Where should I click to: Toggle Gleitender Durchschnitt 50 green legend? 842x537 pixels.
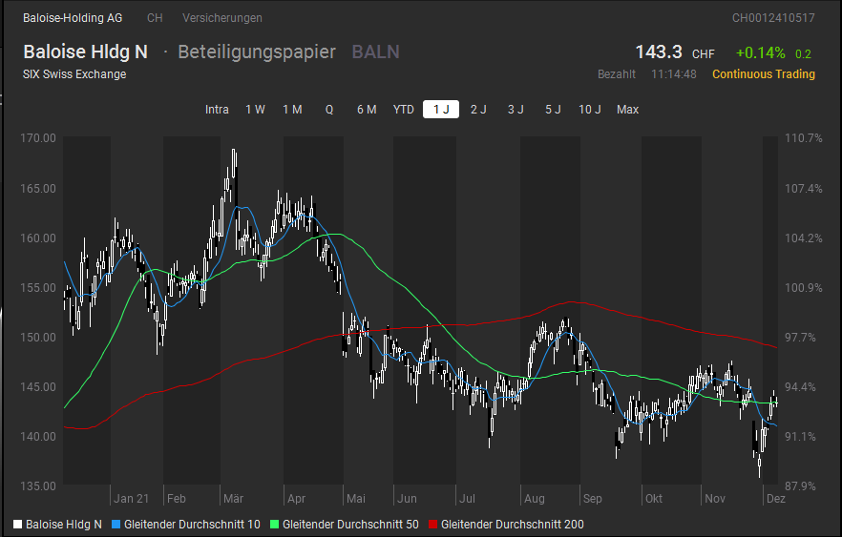pos(344,525)
